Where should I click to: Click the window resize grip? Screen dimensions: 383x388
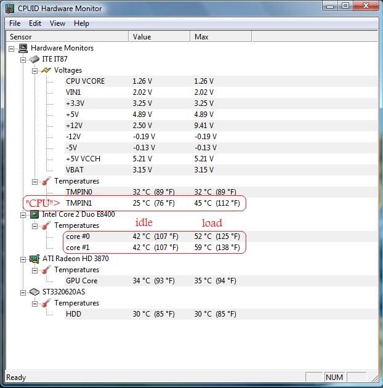[375, 378]
